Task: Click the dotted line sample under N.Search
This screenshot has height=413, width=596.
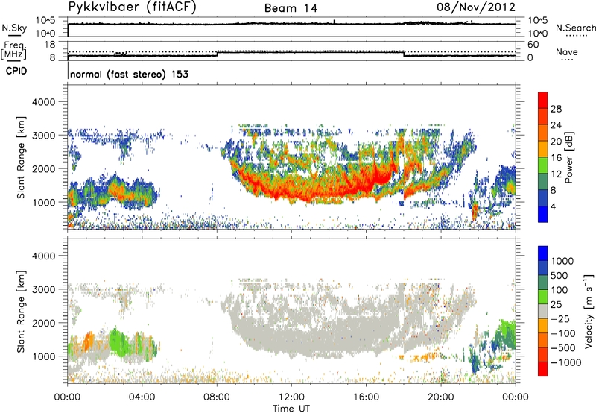Action: pyautogui.click(x=577, y=36)
